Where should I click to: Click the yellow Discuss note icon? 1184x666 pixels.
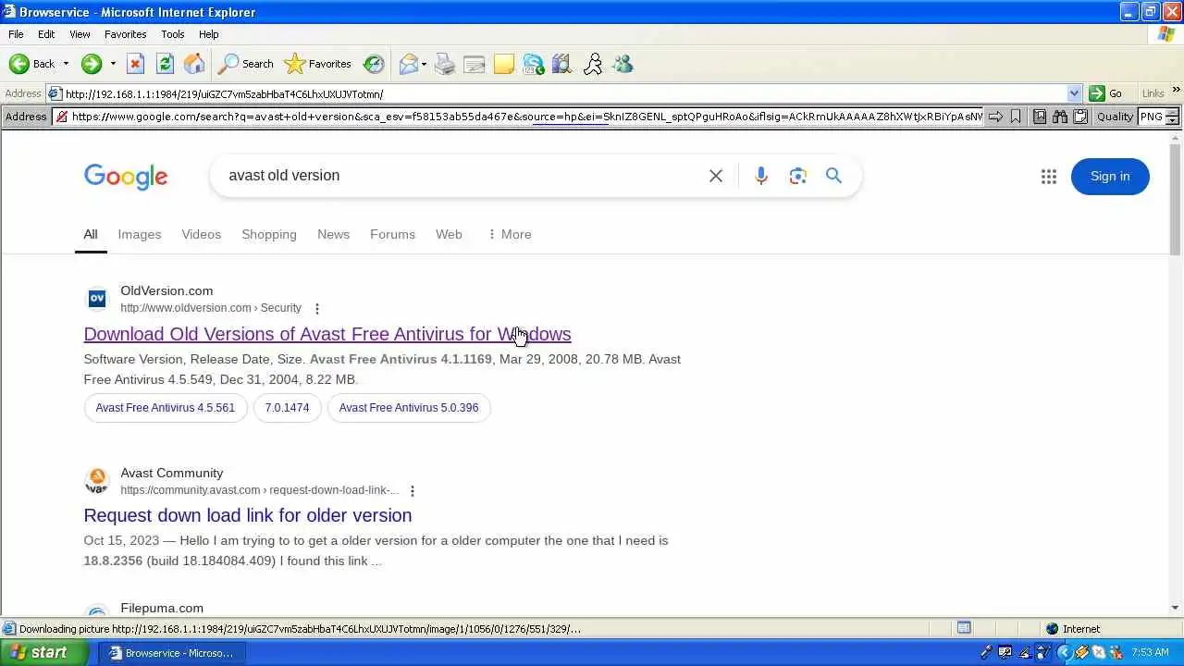pos(504,64)
